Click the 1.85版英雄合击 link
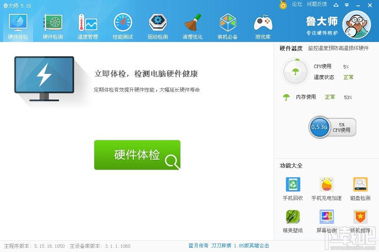This screenshot has width=379, height=252. pyautogui.click(x=251, y=246)
